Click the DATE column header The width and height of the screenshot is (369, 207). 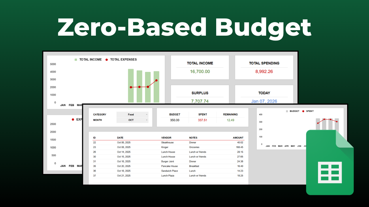[120, 138]
